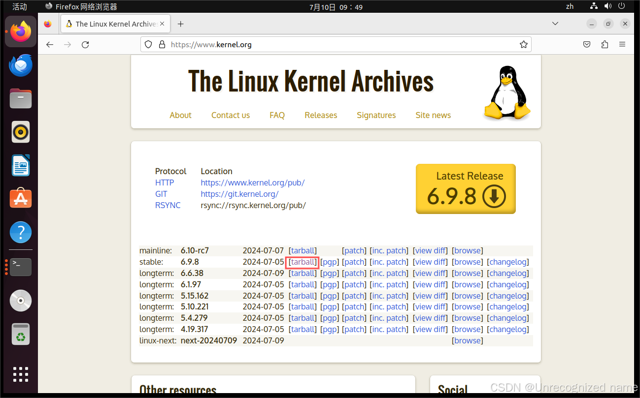
Task: Click mainline 6.10-rc7 tarball link
Action: 303,251
